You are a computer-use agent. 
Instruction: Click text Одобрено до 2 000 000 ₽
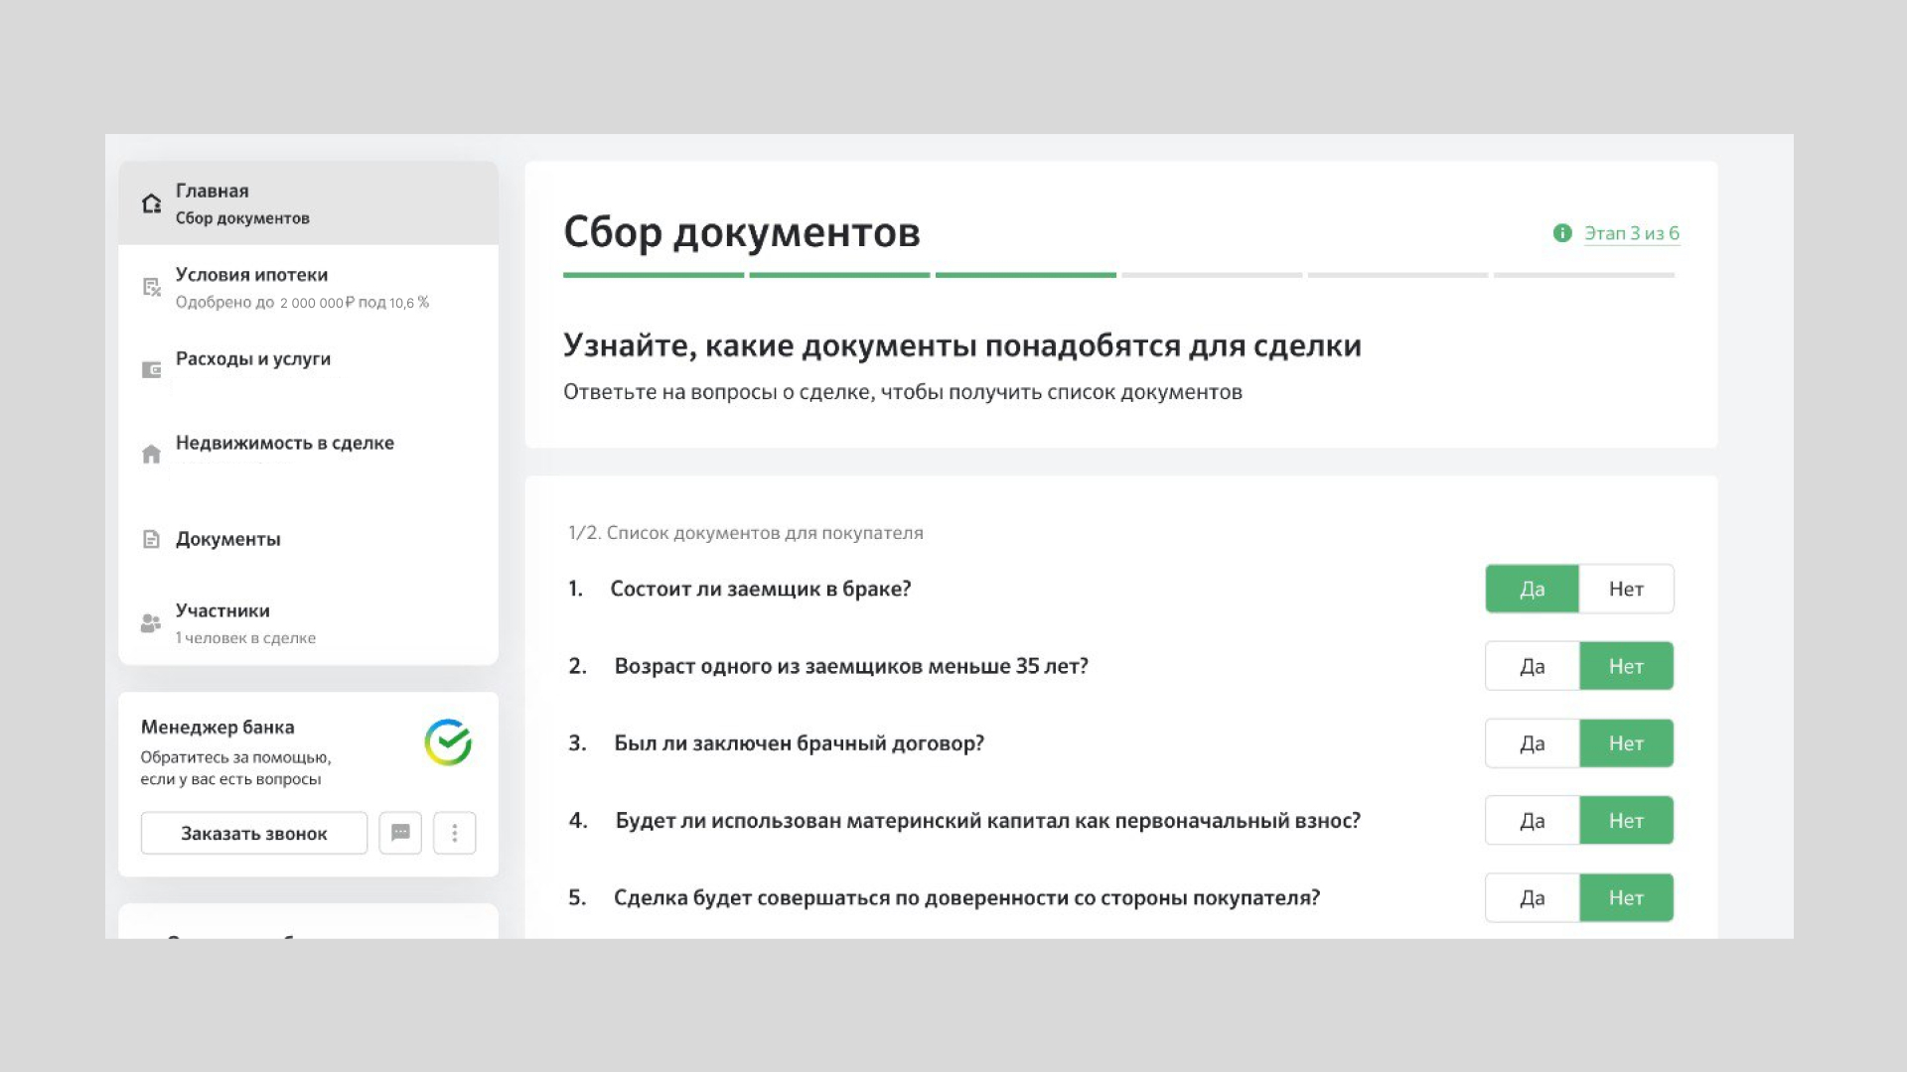point(265,303)
